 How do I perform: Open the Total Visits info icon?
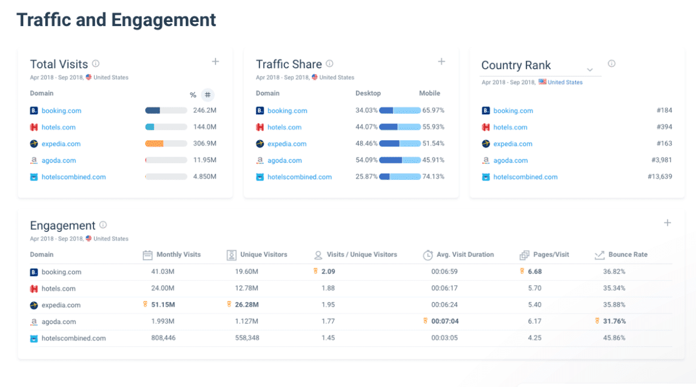coord(96,63)
